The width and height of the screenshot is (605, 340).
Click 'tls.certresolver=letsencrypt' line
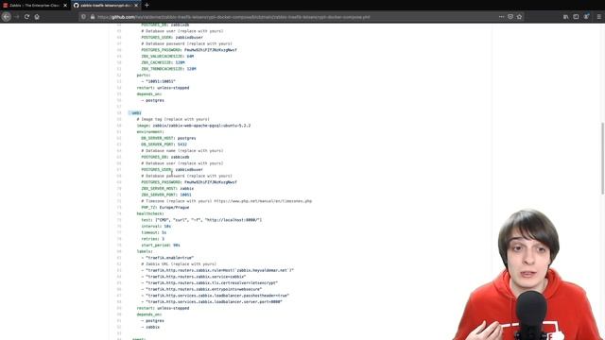point(210,283)
